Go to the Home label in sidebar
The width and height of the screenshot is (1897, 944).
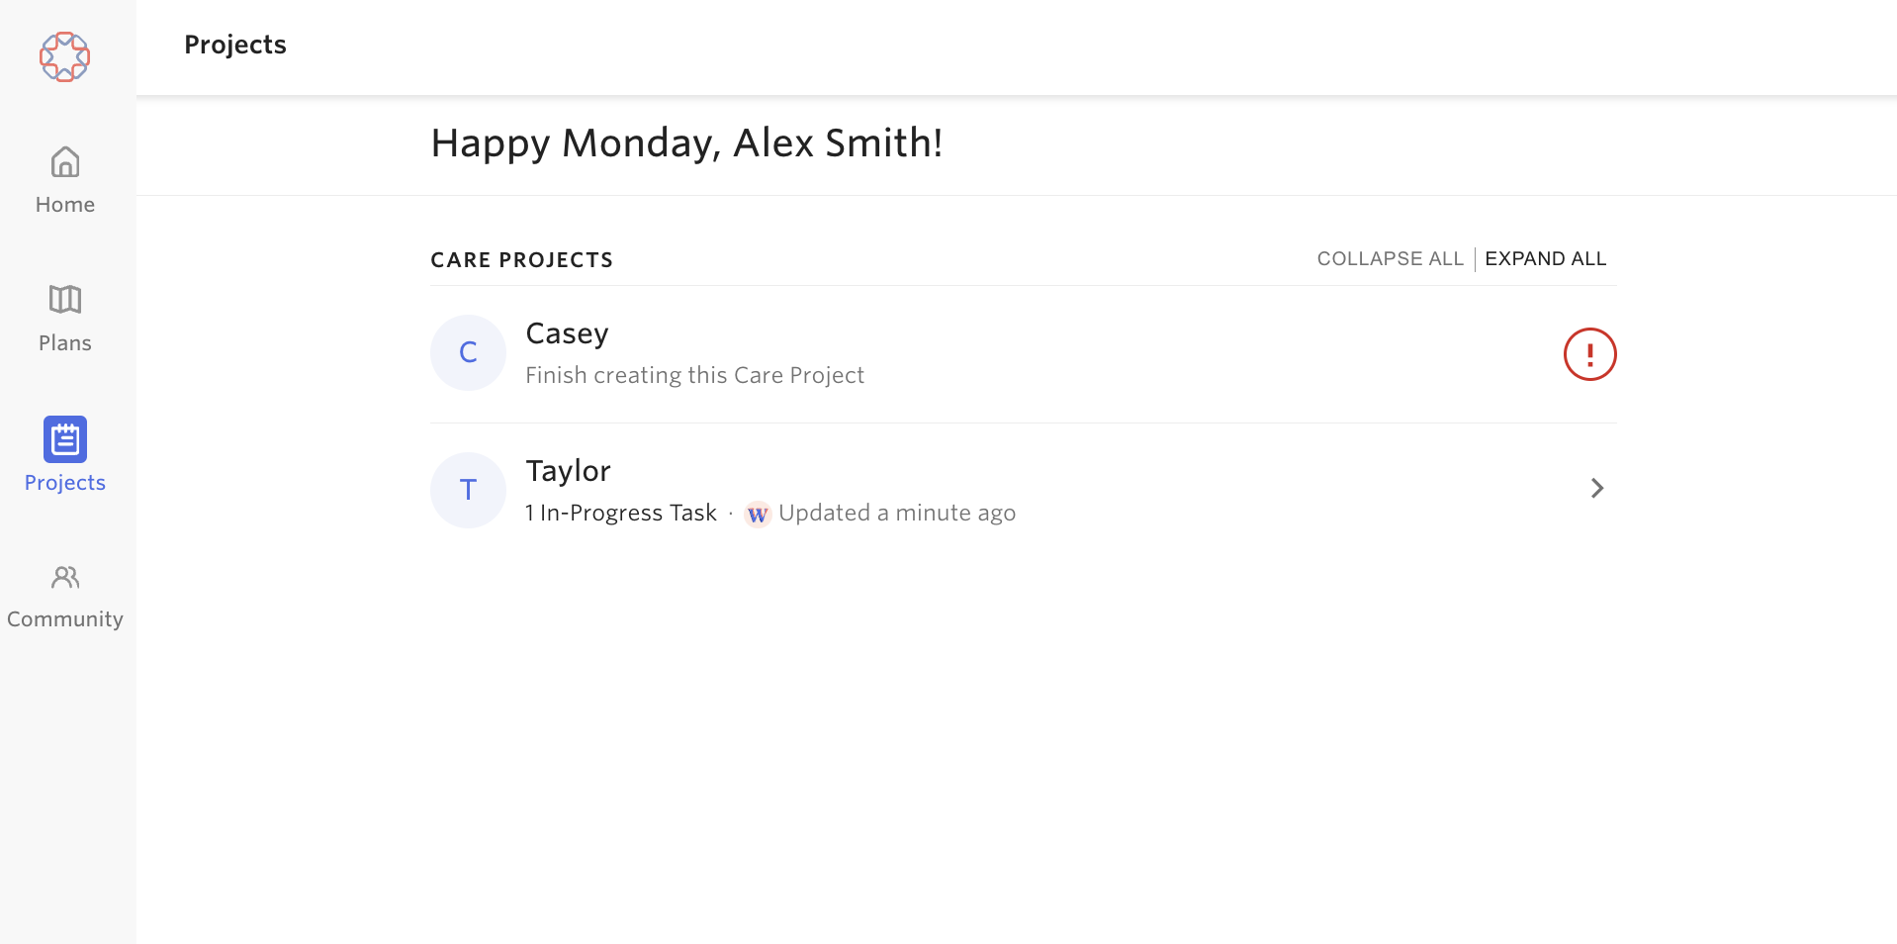[65, 205]
